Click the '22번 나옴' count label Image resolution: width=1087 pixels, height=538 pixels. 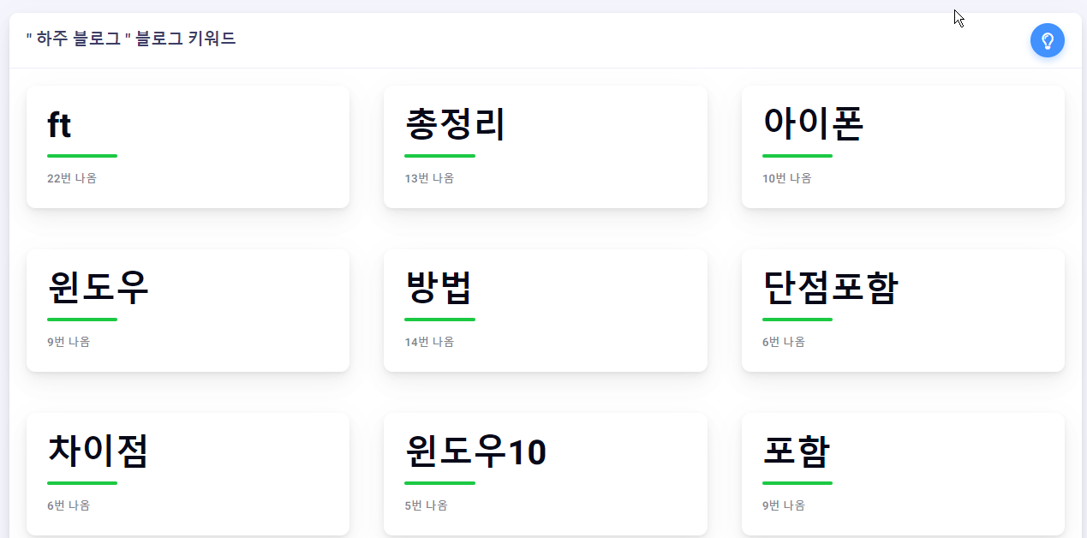(71, 178)
